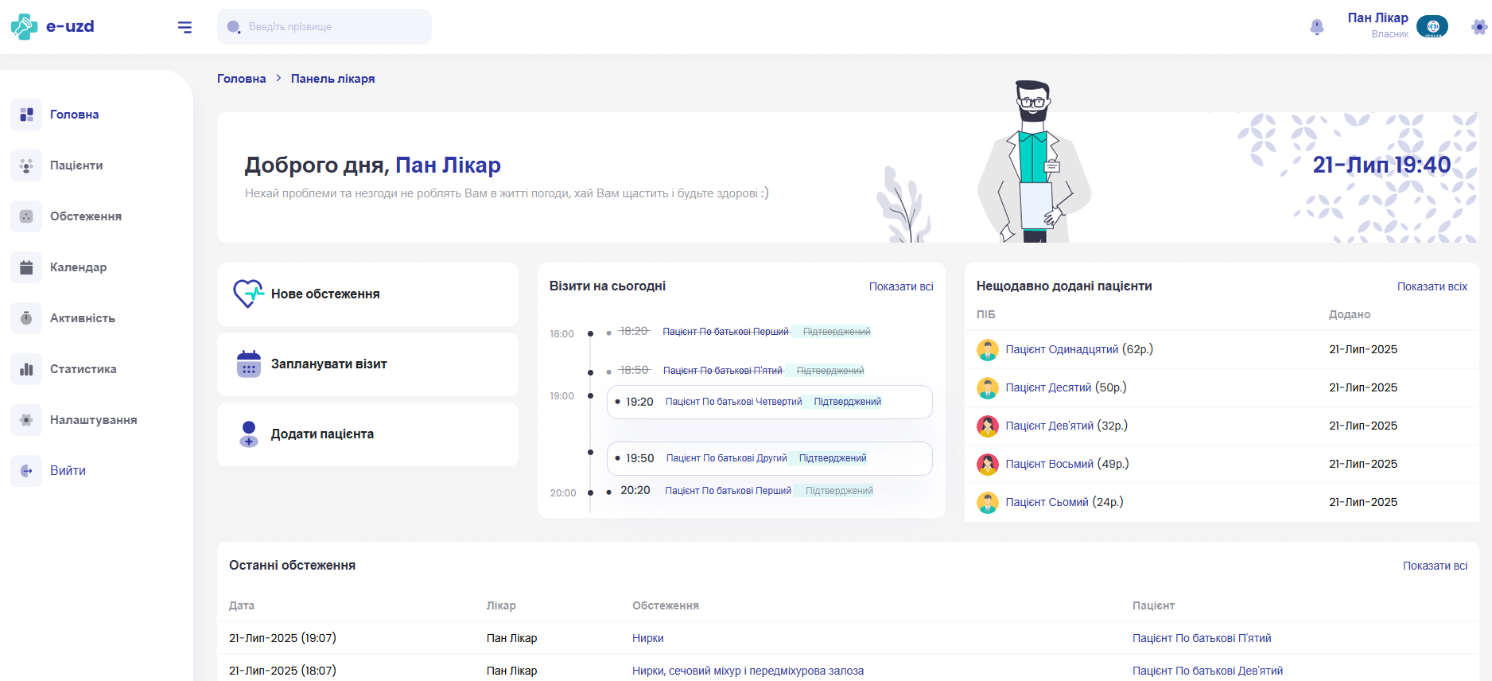Open patient Пацієнт Одинадцятий record

[1061, 349]
